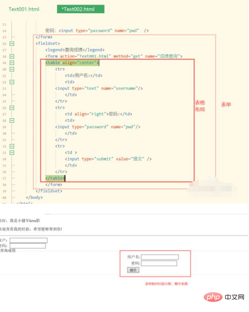Screen dimensions: 249x312
Task: Click the php 中文网 logo
Action: [224, 297]
